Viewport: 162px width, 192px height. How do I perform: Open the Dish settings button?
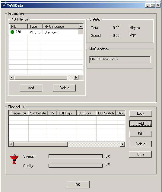click(x=141, y=154)
